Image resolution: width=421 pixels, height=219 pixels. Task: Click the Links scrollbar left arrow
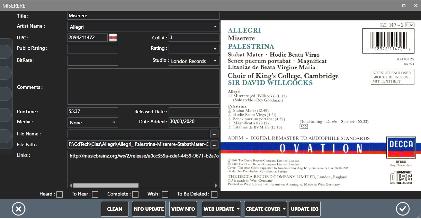71,185
